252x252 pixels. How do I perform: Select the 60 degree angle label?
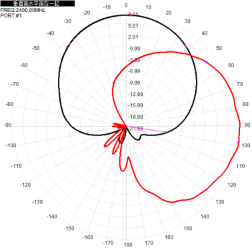(231, 65)
